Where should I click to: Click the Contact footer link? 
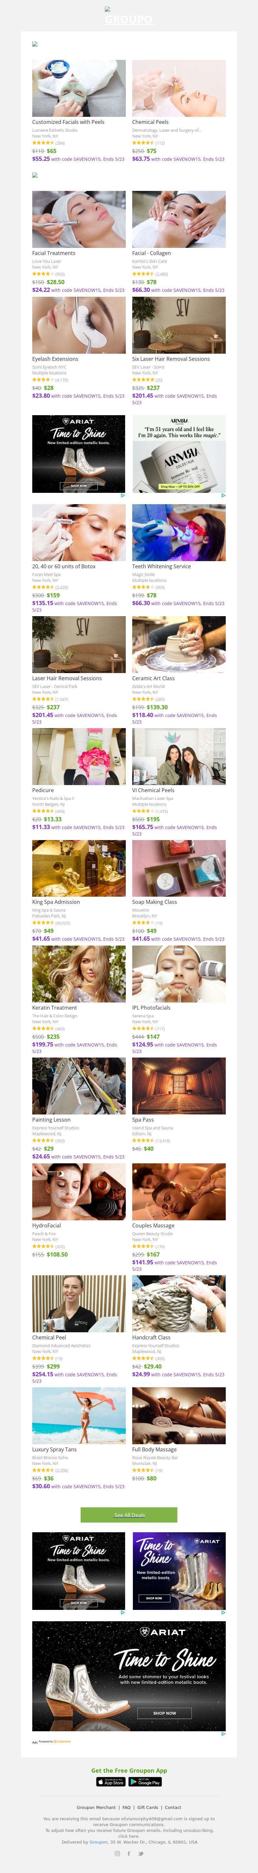(173, 1807)
